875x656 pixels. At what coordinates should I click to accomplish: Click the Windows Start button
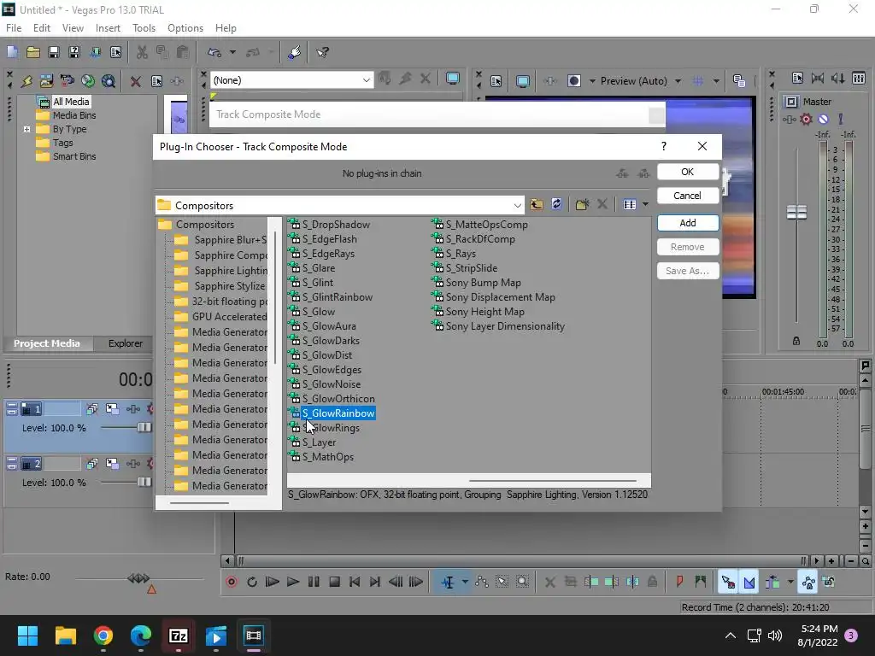point(27,635)
